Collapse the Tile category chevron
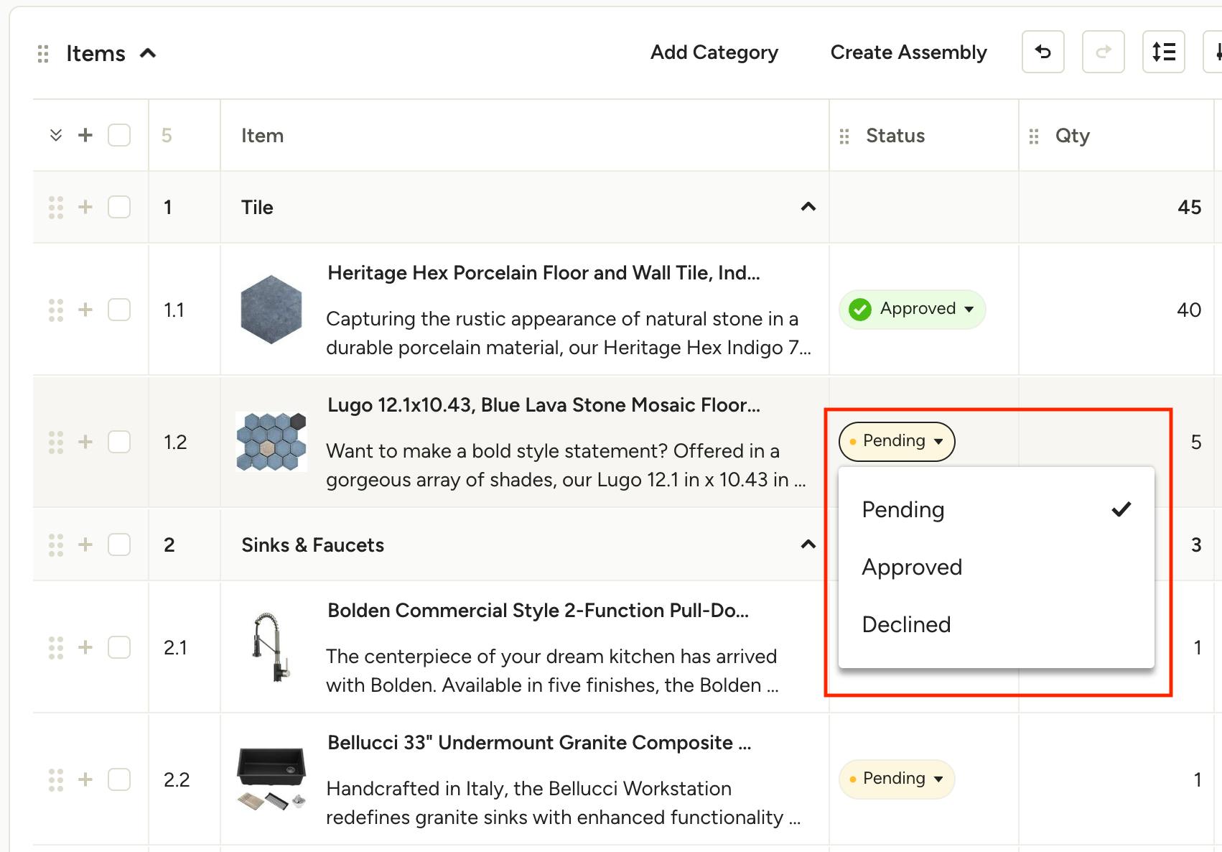The height and width of the screenshot is (852, 1222). pos(808,207)
